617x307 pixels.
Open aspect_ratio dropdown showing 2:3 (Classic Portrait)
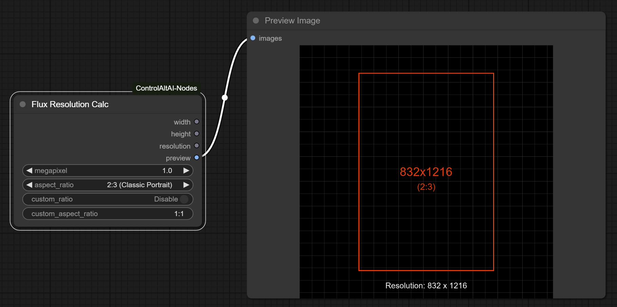tap(108, 185)
